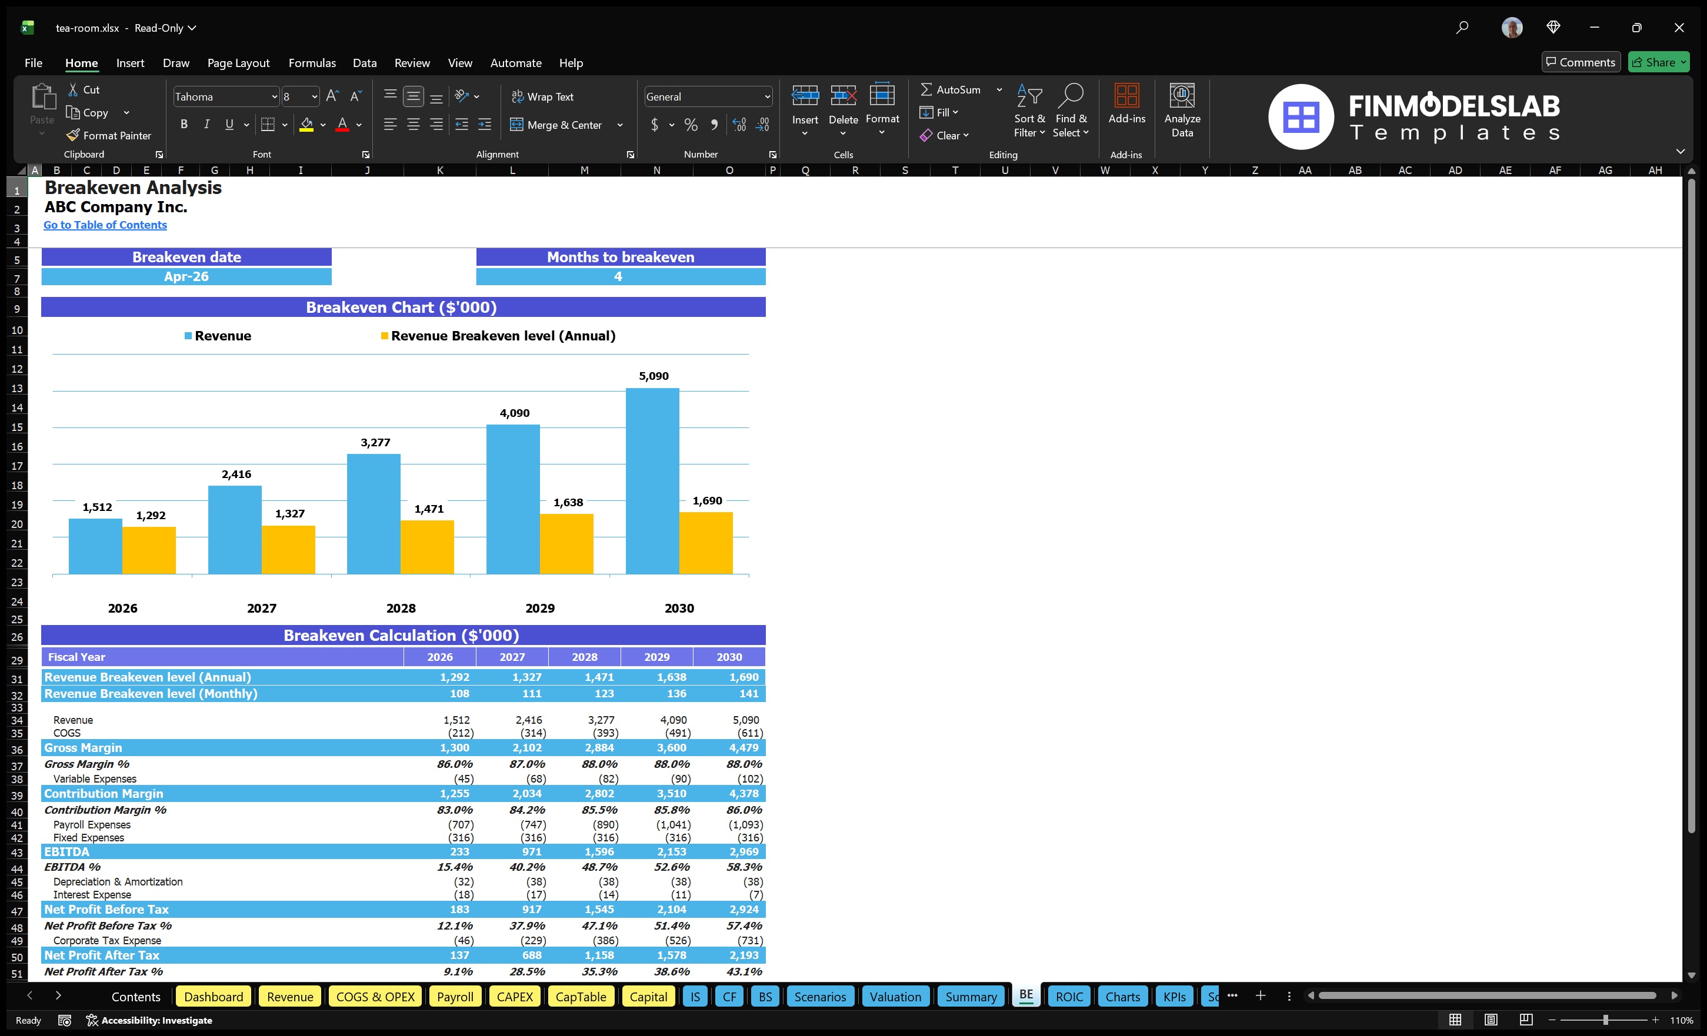The height and width of the screenshot is (1036, 1707).
Task: Click Increase Font Size
Action: coord(332,96)
